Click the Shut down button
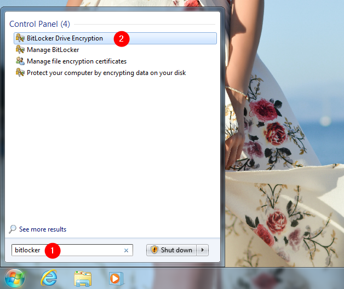This screenshot has width=344, height=289. click(x=171, y=250)
